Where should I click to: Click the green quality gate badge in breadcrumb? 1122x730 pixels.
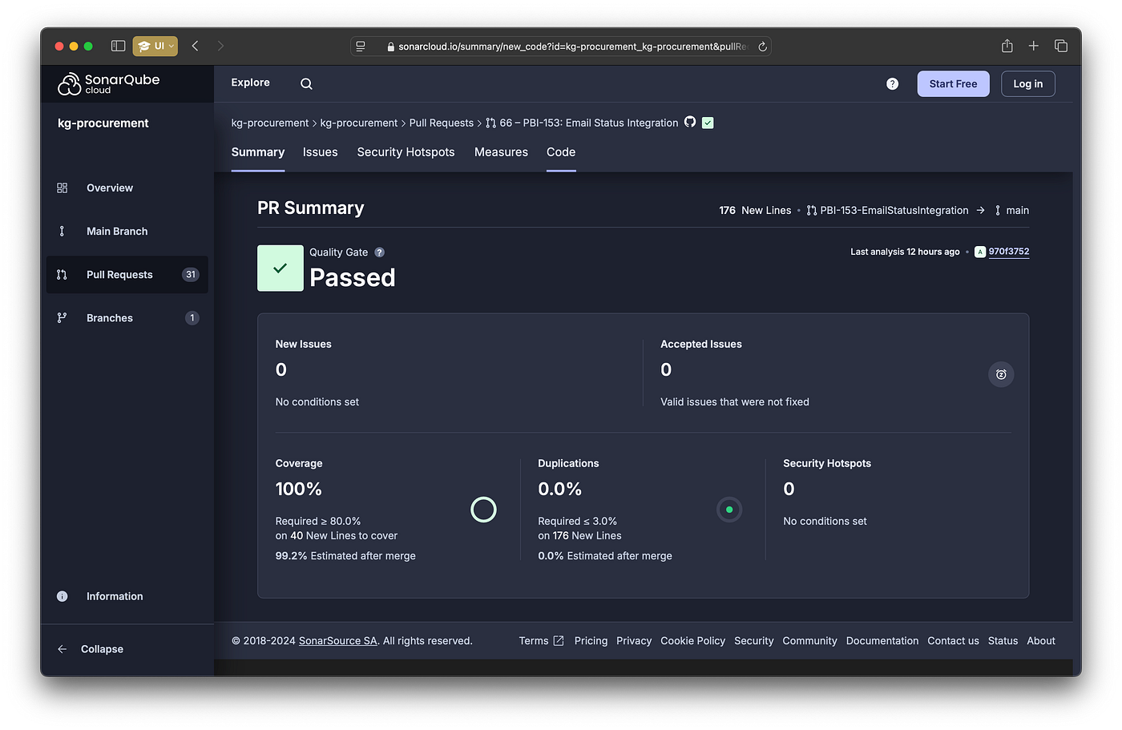coord(708,123)
